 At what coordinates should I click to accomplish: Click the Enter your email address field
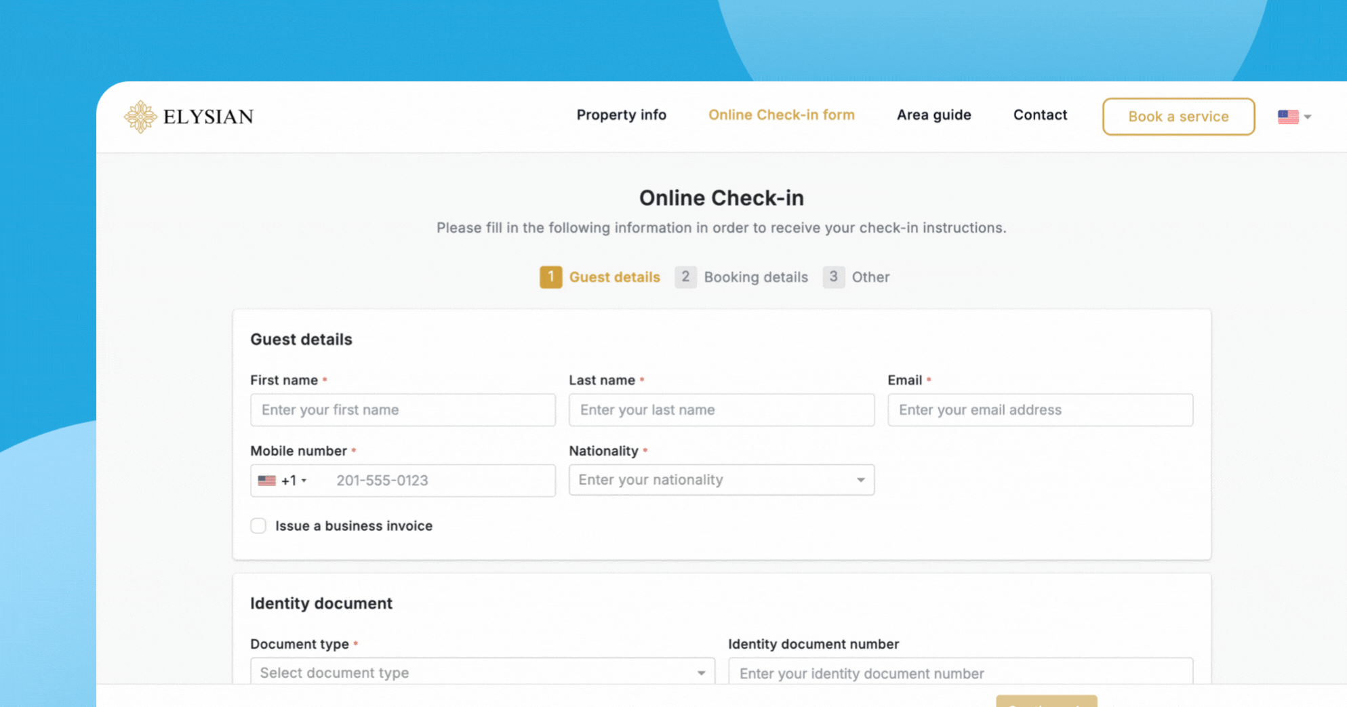1040,409
